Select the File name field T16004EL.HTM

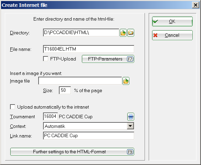[x=88, y=49]
